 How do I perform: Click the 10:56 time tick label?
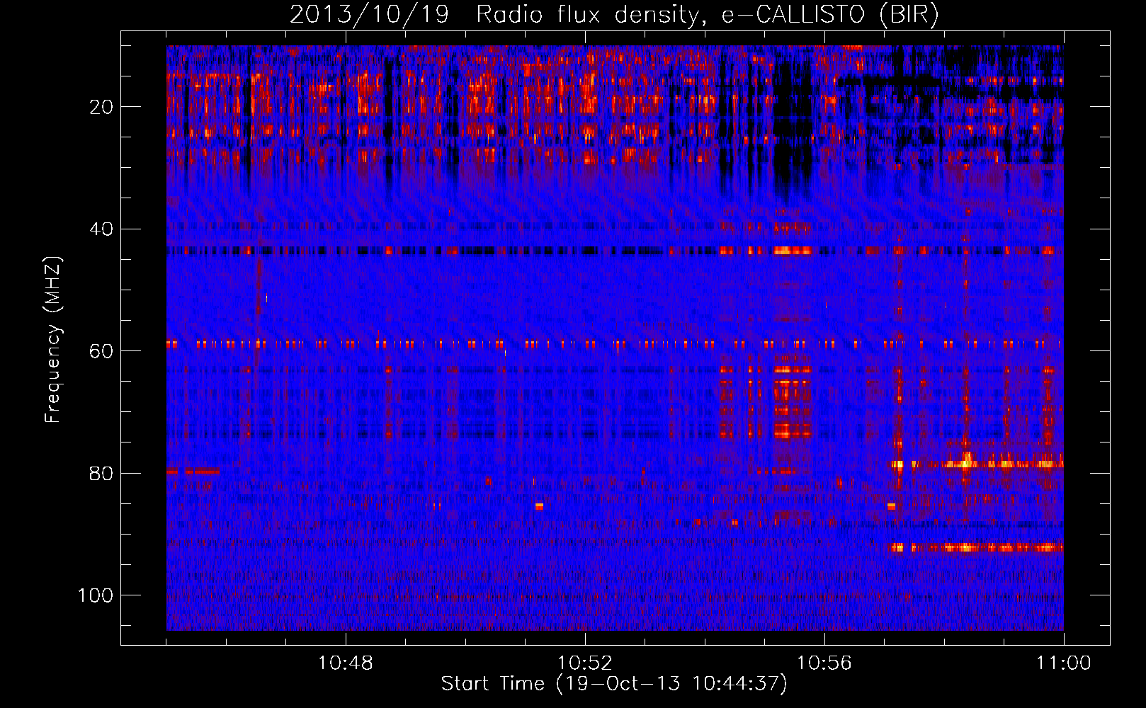click(824, 663)
